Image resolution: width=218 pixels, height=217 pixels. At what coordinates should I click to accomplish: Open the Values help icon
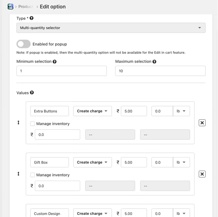click(32, 93)
